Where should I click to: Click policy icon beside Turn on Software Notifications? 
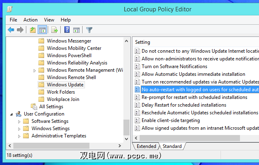(x=137, y=66)
